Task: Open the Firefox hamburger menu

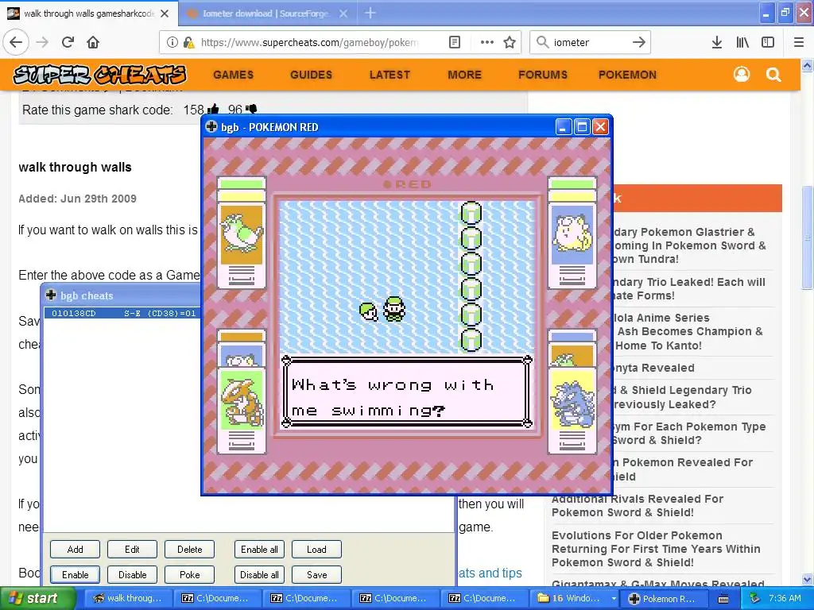Action: 798,42
